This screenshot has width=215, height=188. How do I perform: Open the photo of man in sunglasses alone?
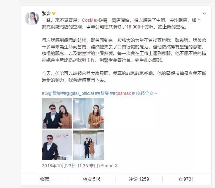(57, 145)
